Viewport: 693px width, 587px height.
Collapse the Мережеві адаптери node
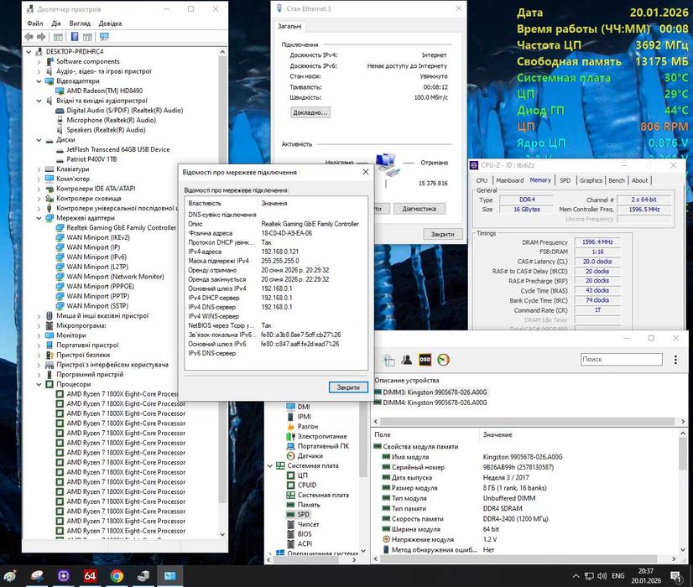pyautogui.click(x=39, y=218)
